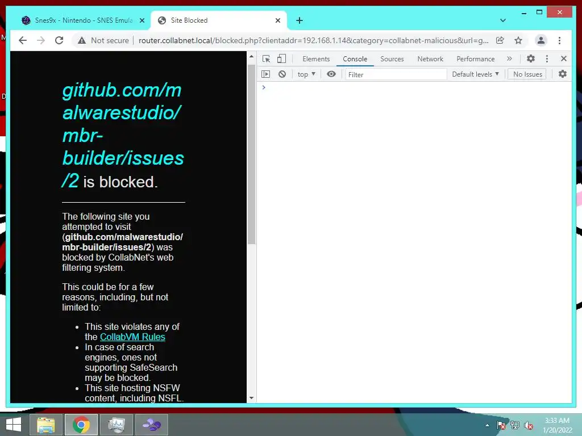Open the Sources panel

pos(392,59)
